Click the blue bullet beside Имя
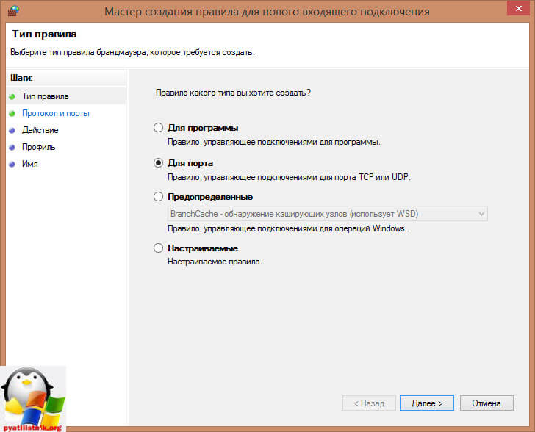The image size is (535, 432). [x=12, y=164]
